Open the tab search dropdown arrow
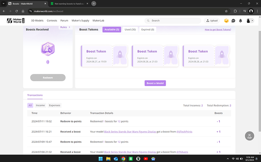The height and width of the screenshot is (162, 261). [x=3, y=3]
